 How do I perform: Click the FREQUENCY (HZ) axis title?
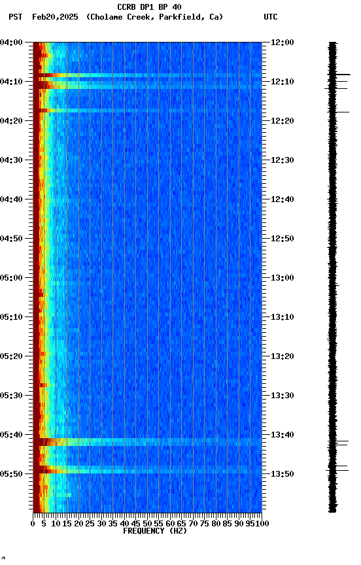click(x=155, y=531)
